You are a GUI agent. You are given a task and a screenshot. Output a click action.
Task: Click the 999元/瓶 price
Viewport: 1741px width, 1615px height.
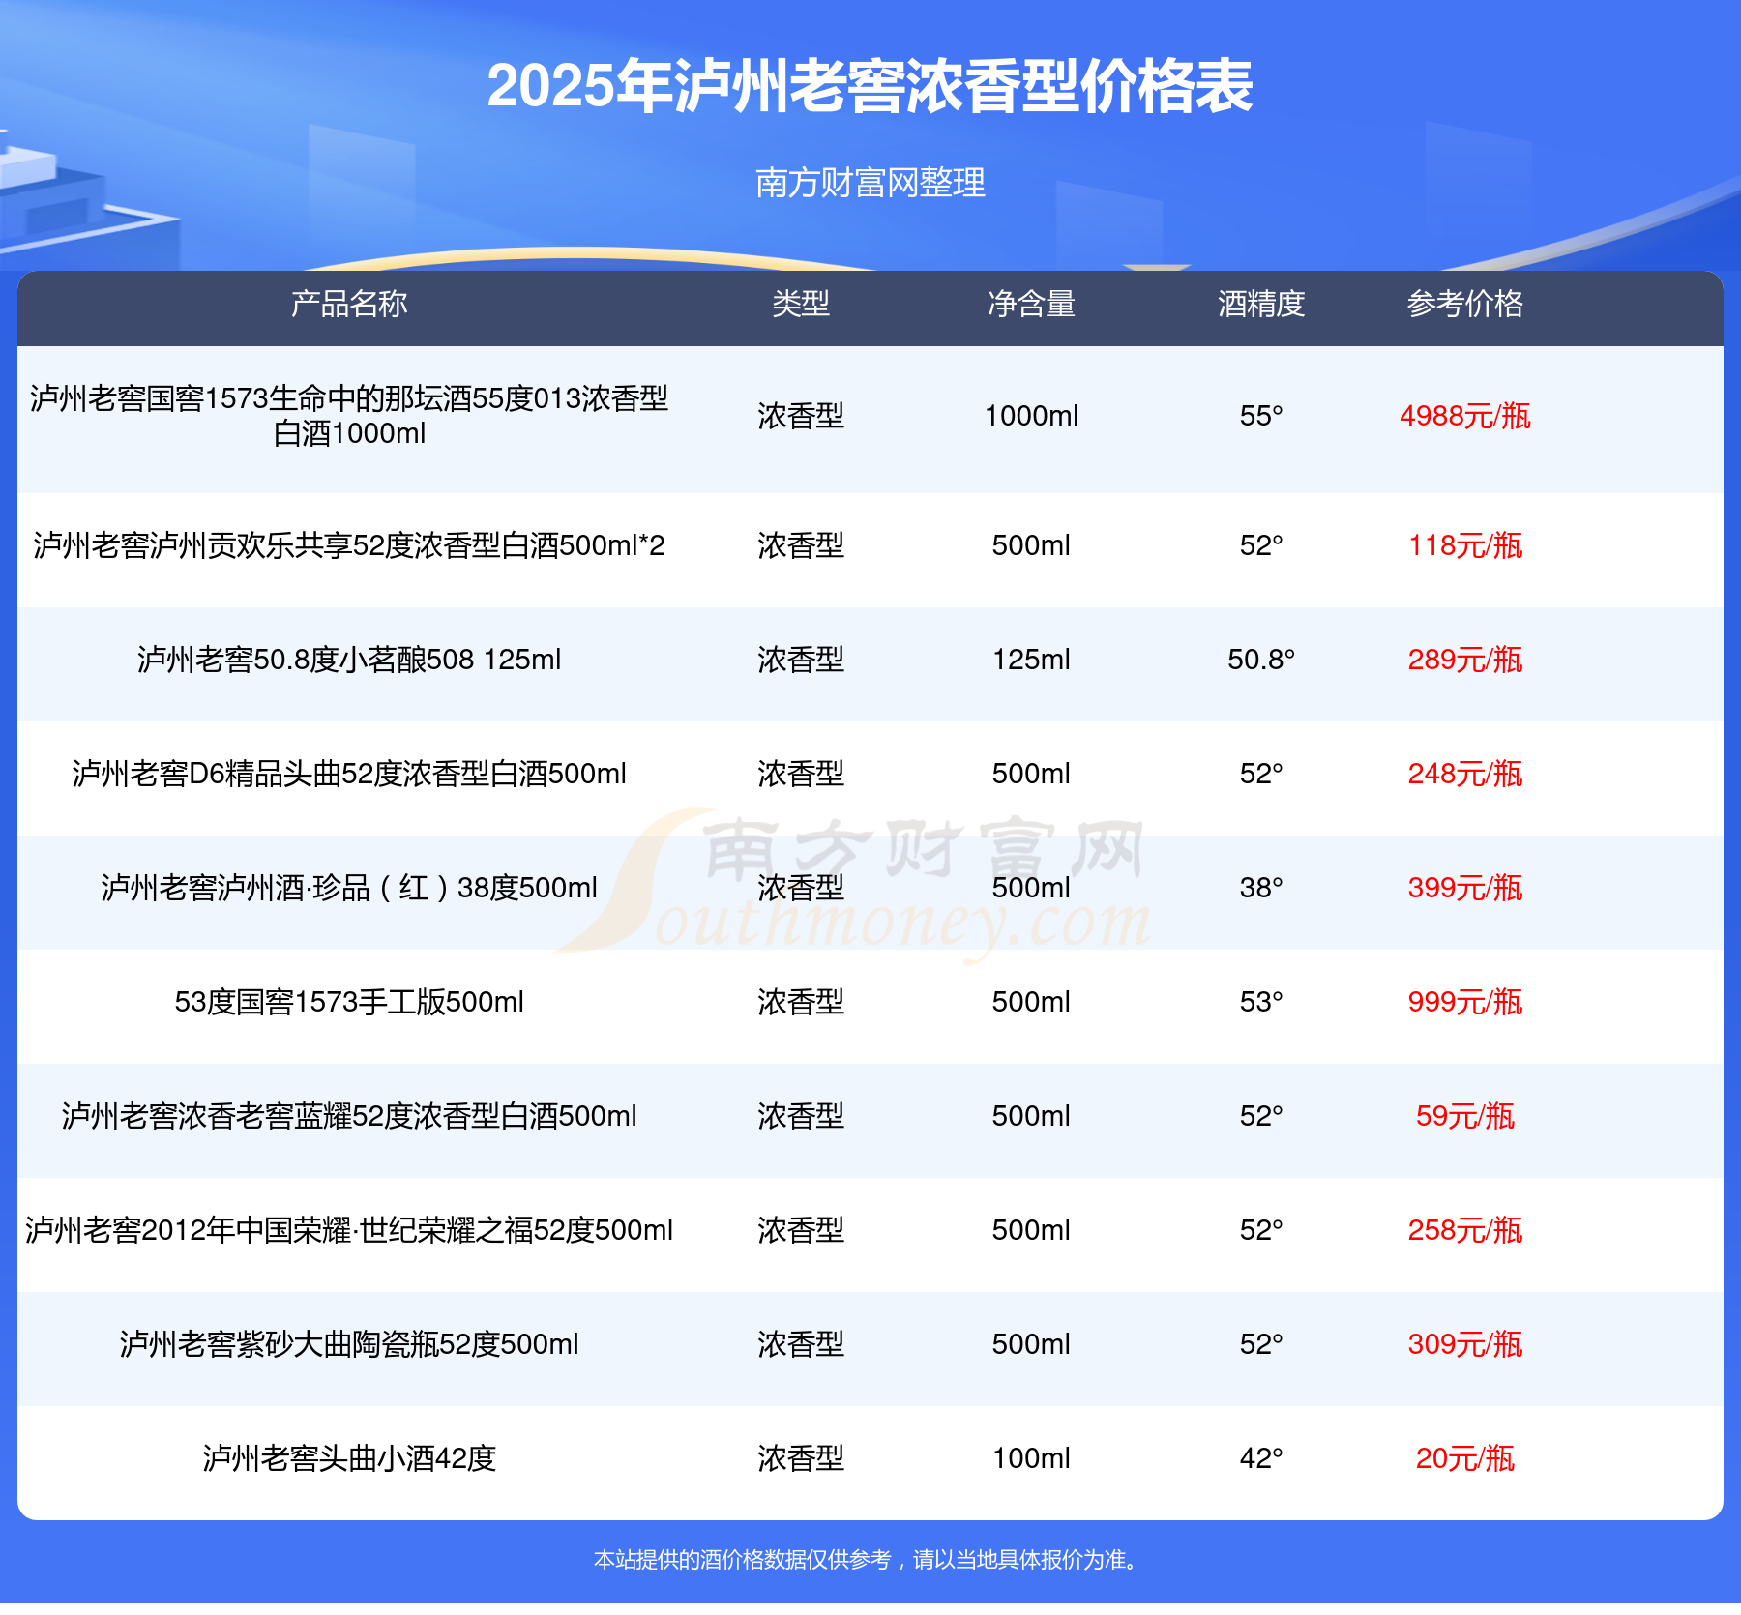(1465, 1002)
